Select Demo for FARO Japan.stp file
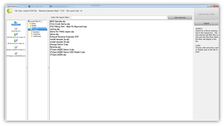 [x=62, y=32]
